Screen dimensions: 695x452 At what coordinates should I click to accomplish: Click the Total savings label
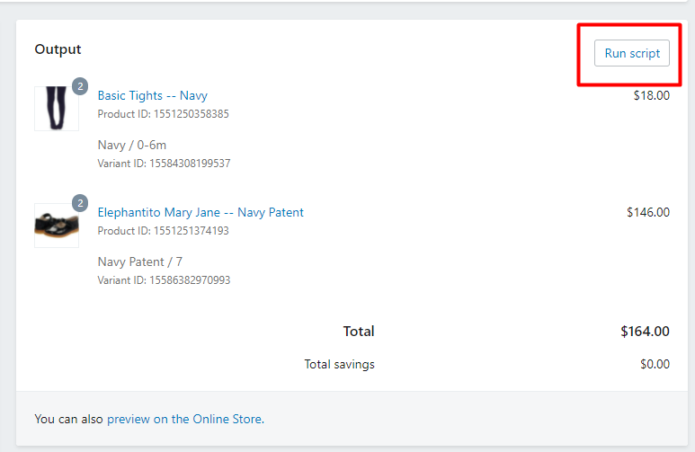[339, 365]
